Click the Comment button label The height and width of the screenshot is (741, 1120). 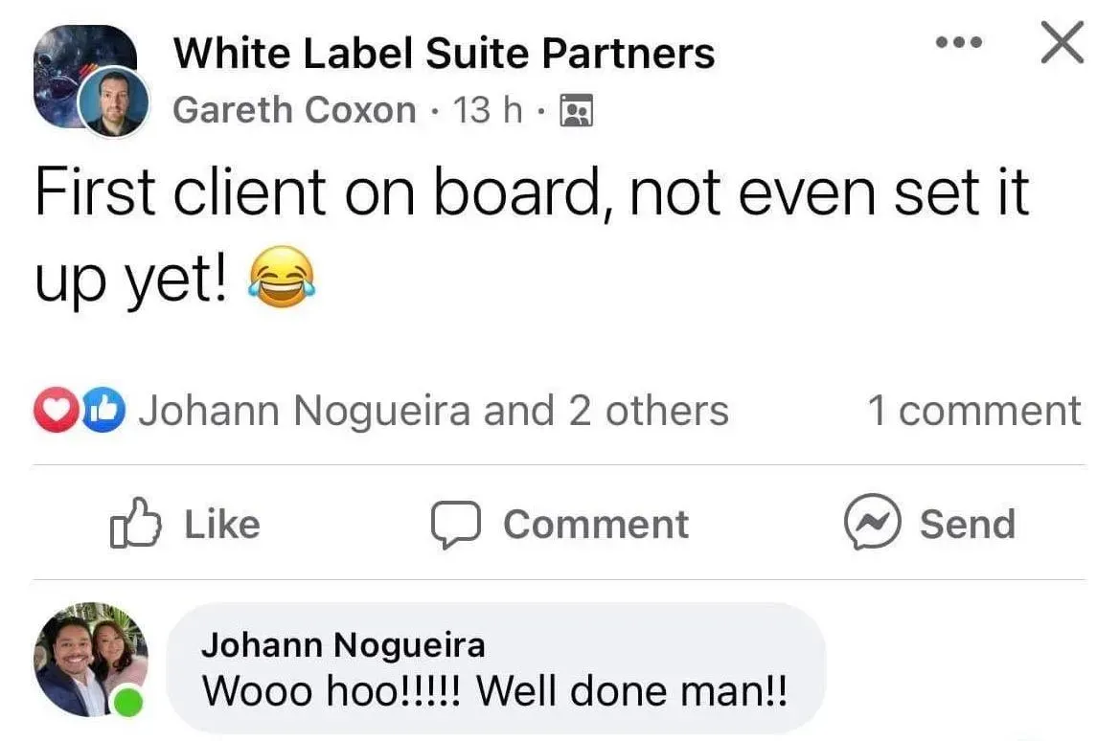(597, 525)
